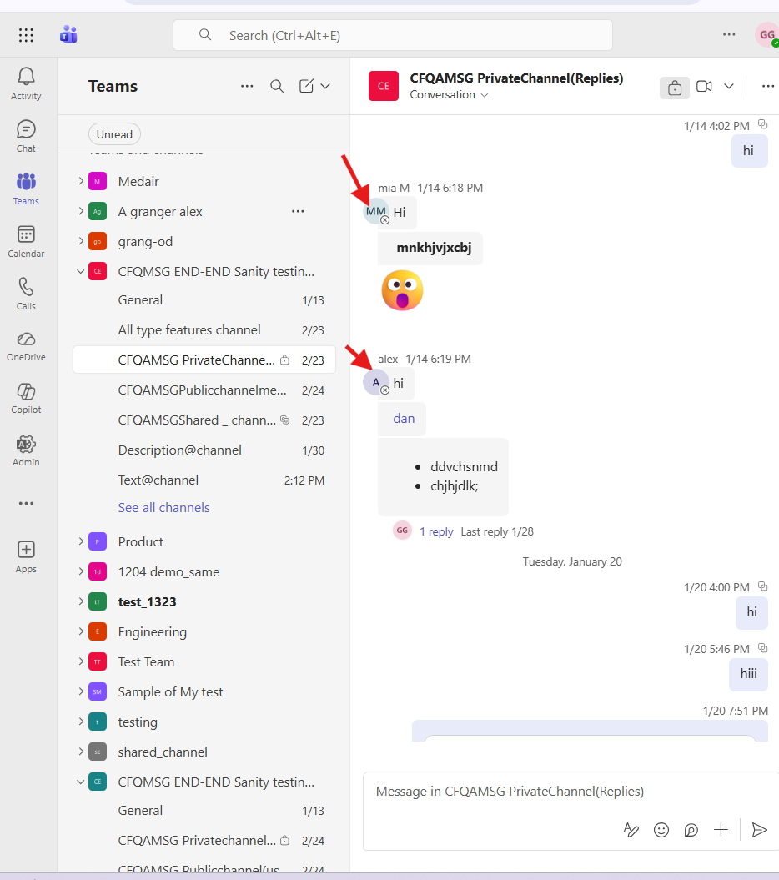Screen dimensions: 779x880
Task: Open See all channels
Action: pyautogui.click(x=163, y=507)
